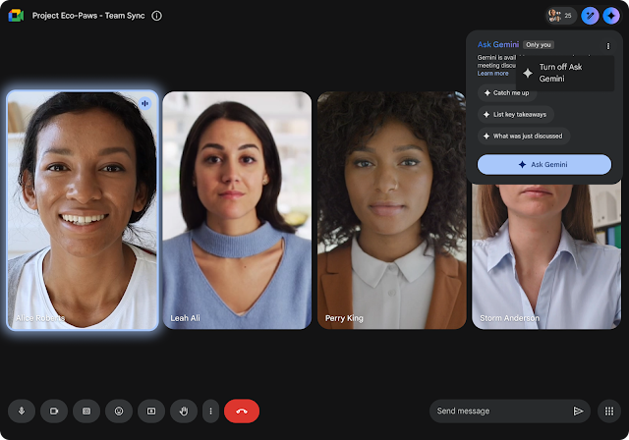629x440 pixels.
Task: Click the red leave call button
Action: (x=242, y=411)
